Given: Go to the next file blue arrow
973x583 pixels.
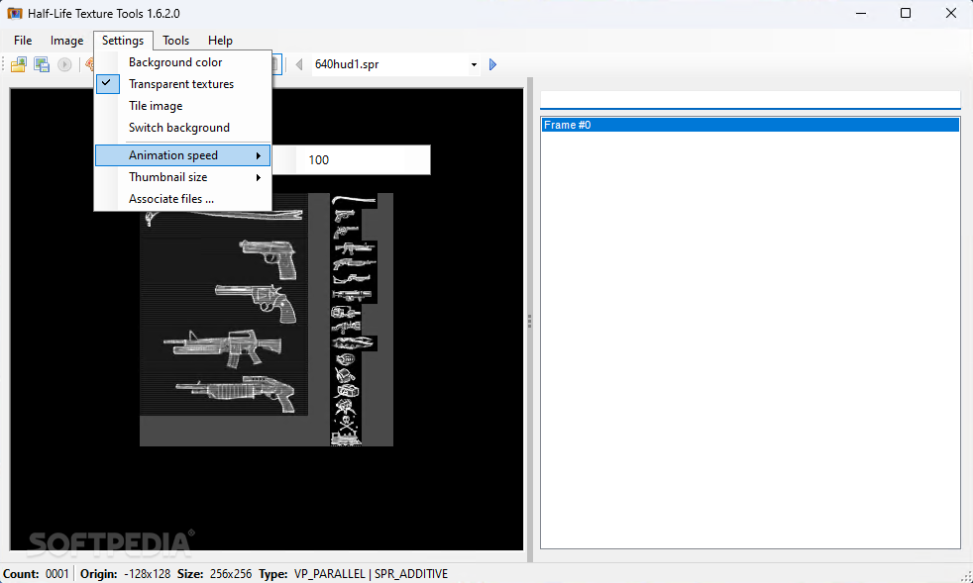Looking at the screenshot, I should [492, 64].
